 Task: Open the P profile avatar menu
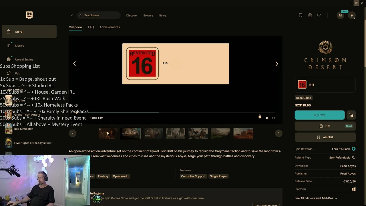pos(352,15)
